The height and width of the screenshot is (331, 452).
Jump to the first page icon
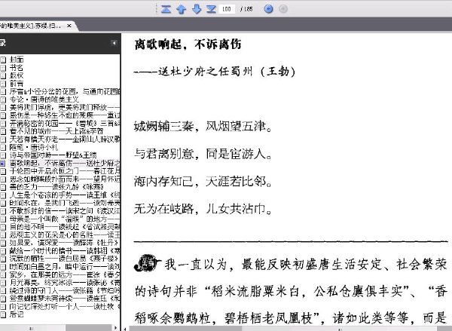(x=166, y=9)
